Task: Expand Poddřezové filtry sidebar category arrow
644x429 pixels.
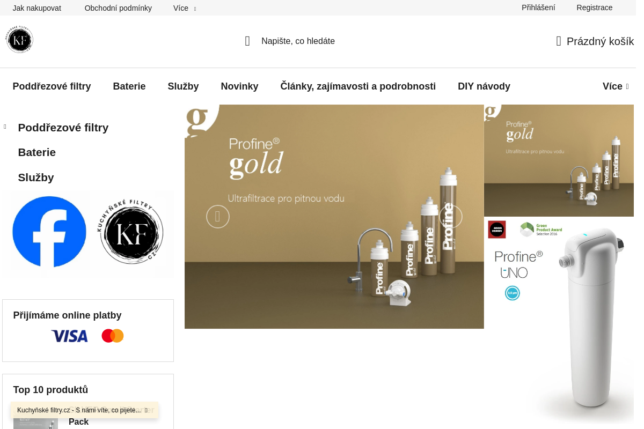Action: [5, 127]
